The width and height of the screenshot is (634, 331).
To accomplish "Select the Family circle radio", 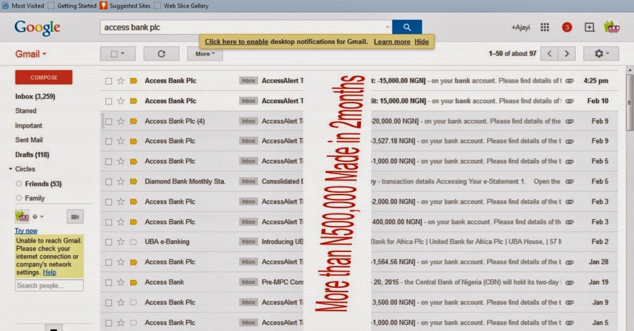I will [19, 198].
